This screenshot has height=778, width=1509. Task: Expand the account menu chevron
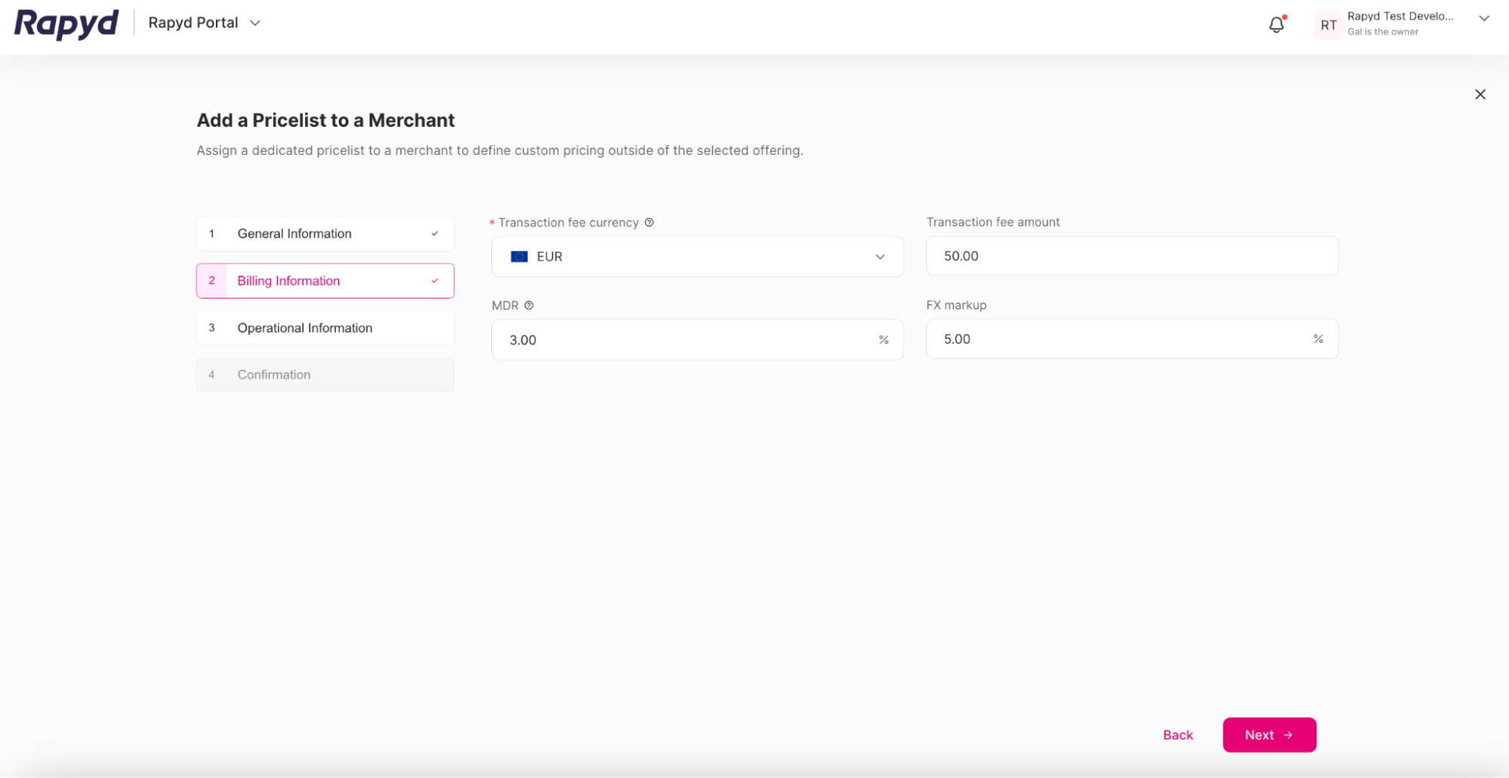click(x=1484, y=19)
